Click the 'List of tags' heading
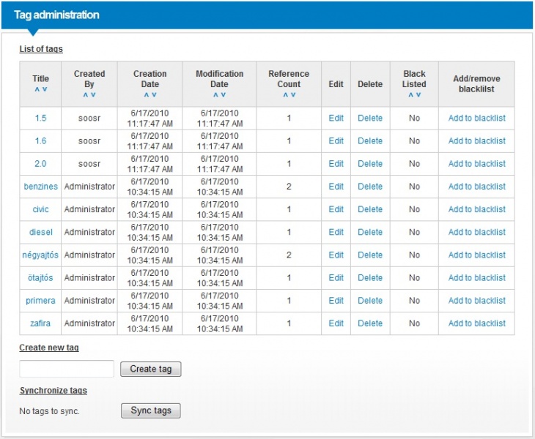The width and height of the screenshot is (535, 439). coord(41,49)
